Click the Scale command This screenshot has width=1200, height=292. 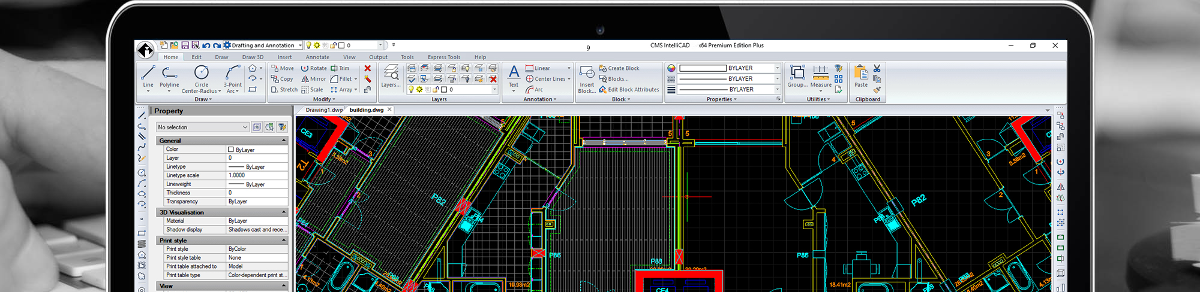pyautogui.click(x=312, y=90)
